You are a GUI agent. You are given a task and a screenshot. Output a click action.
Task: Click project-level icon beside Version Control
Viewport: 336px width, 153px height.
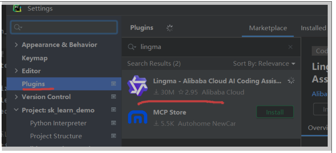point(113,97)
